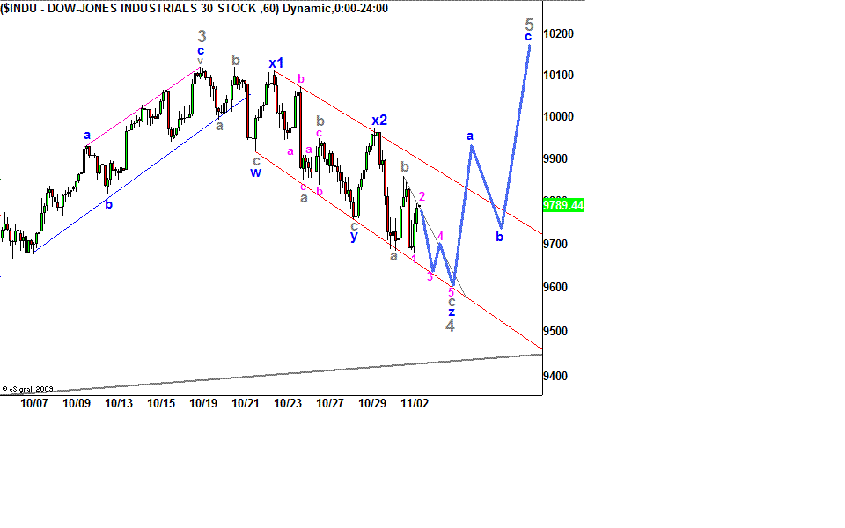Select the blue z label near projected low
Viewport: 845px width, 528px height.
(x=452, y=312)
